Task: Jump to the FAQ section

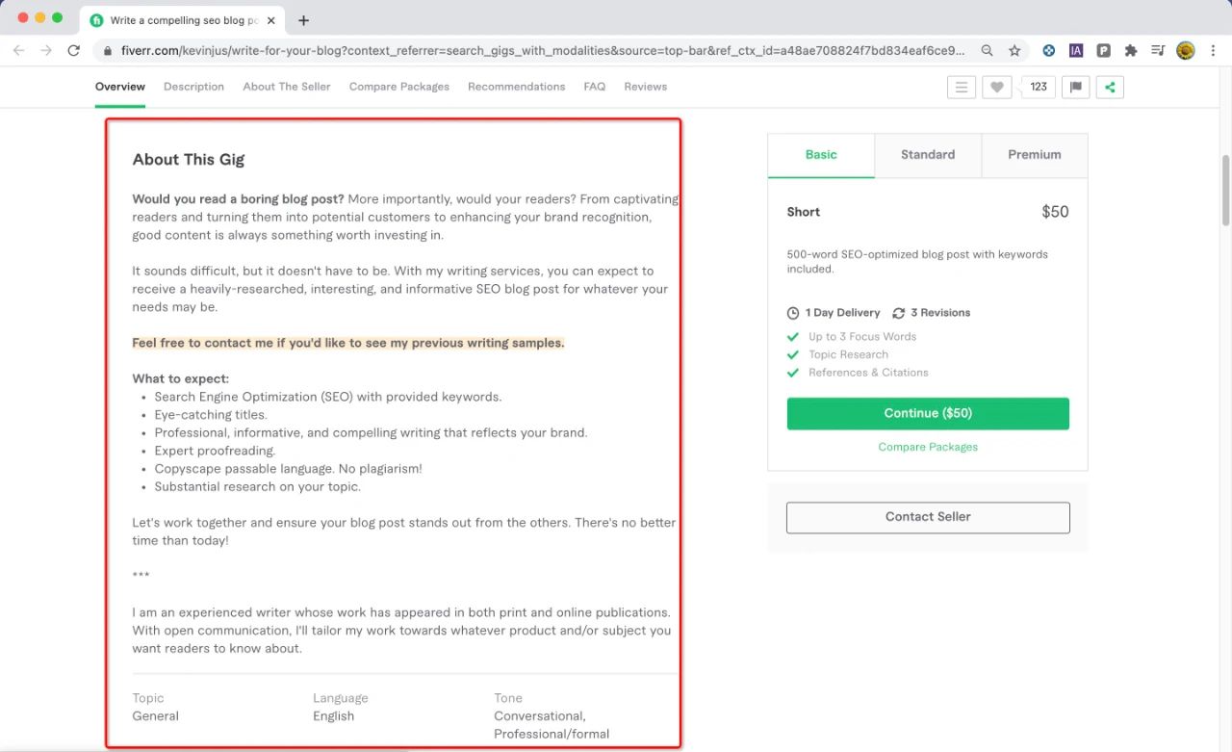Action: (595, 87)
